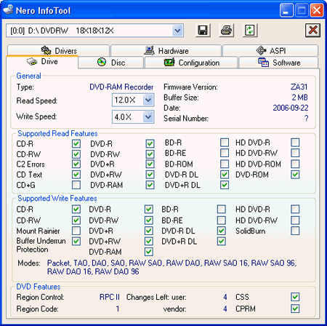Toggle Buffer Underrun Protection checkbox
Viewport: 327px width, 326px height.
coord(76,241)
